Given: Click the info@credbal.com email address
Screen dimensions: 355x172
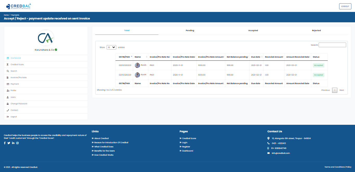Looking at the screenshot, I should (281, 153).
